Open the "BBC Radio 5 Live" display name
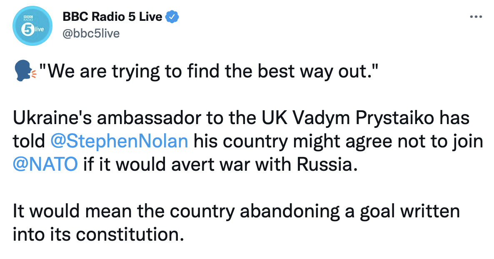 click(112, 17)
